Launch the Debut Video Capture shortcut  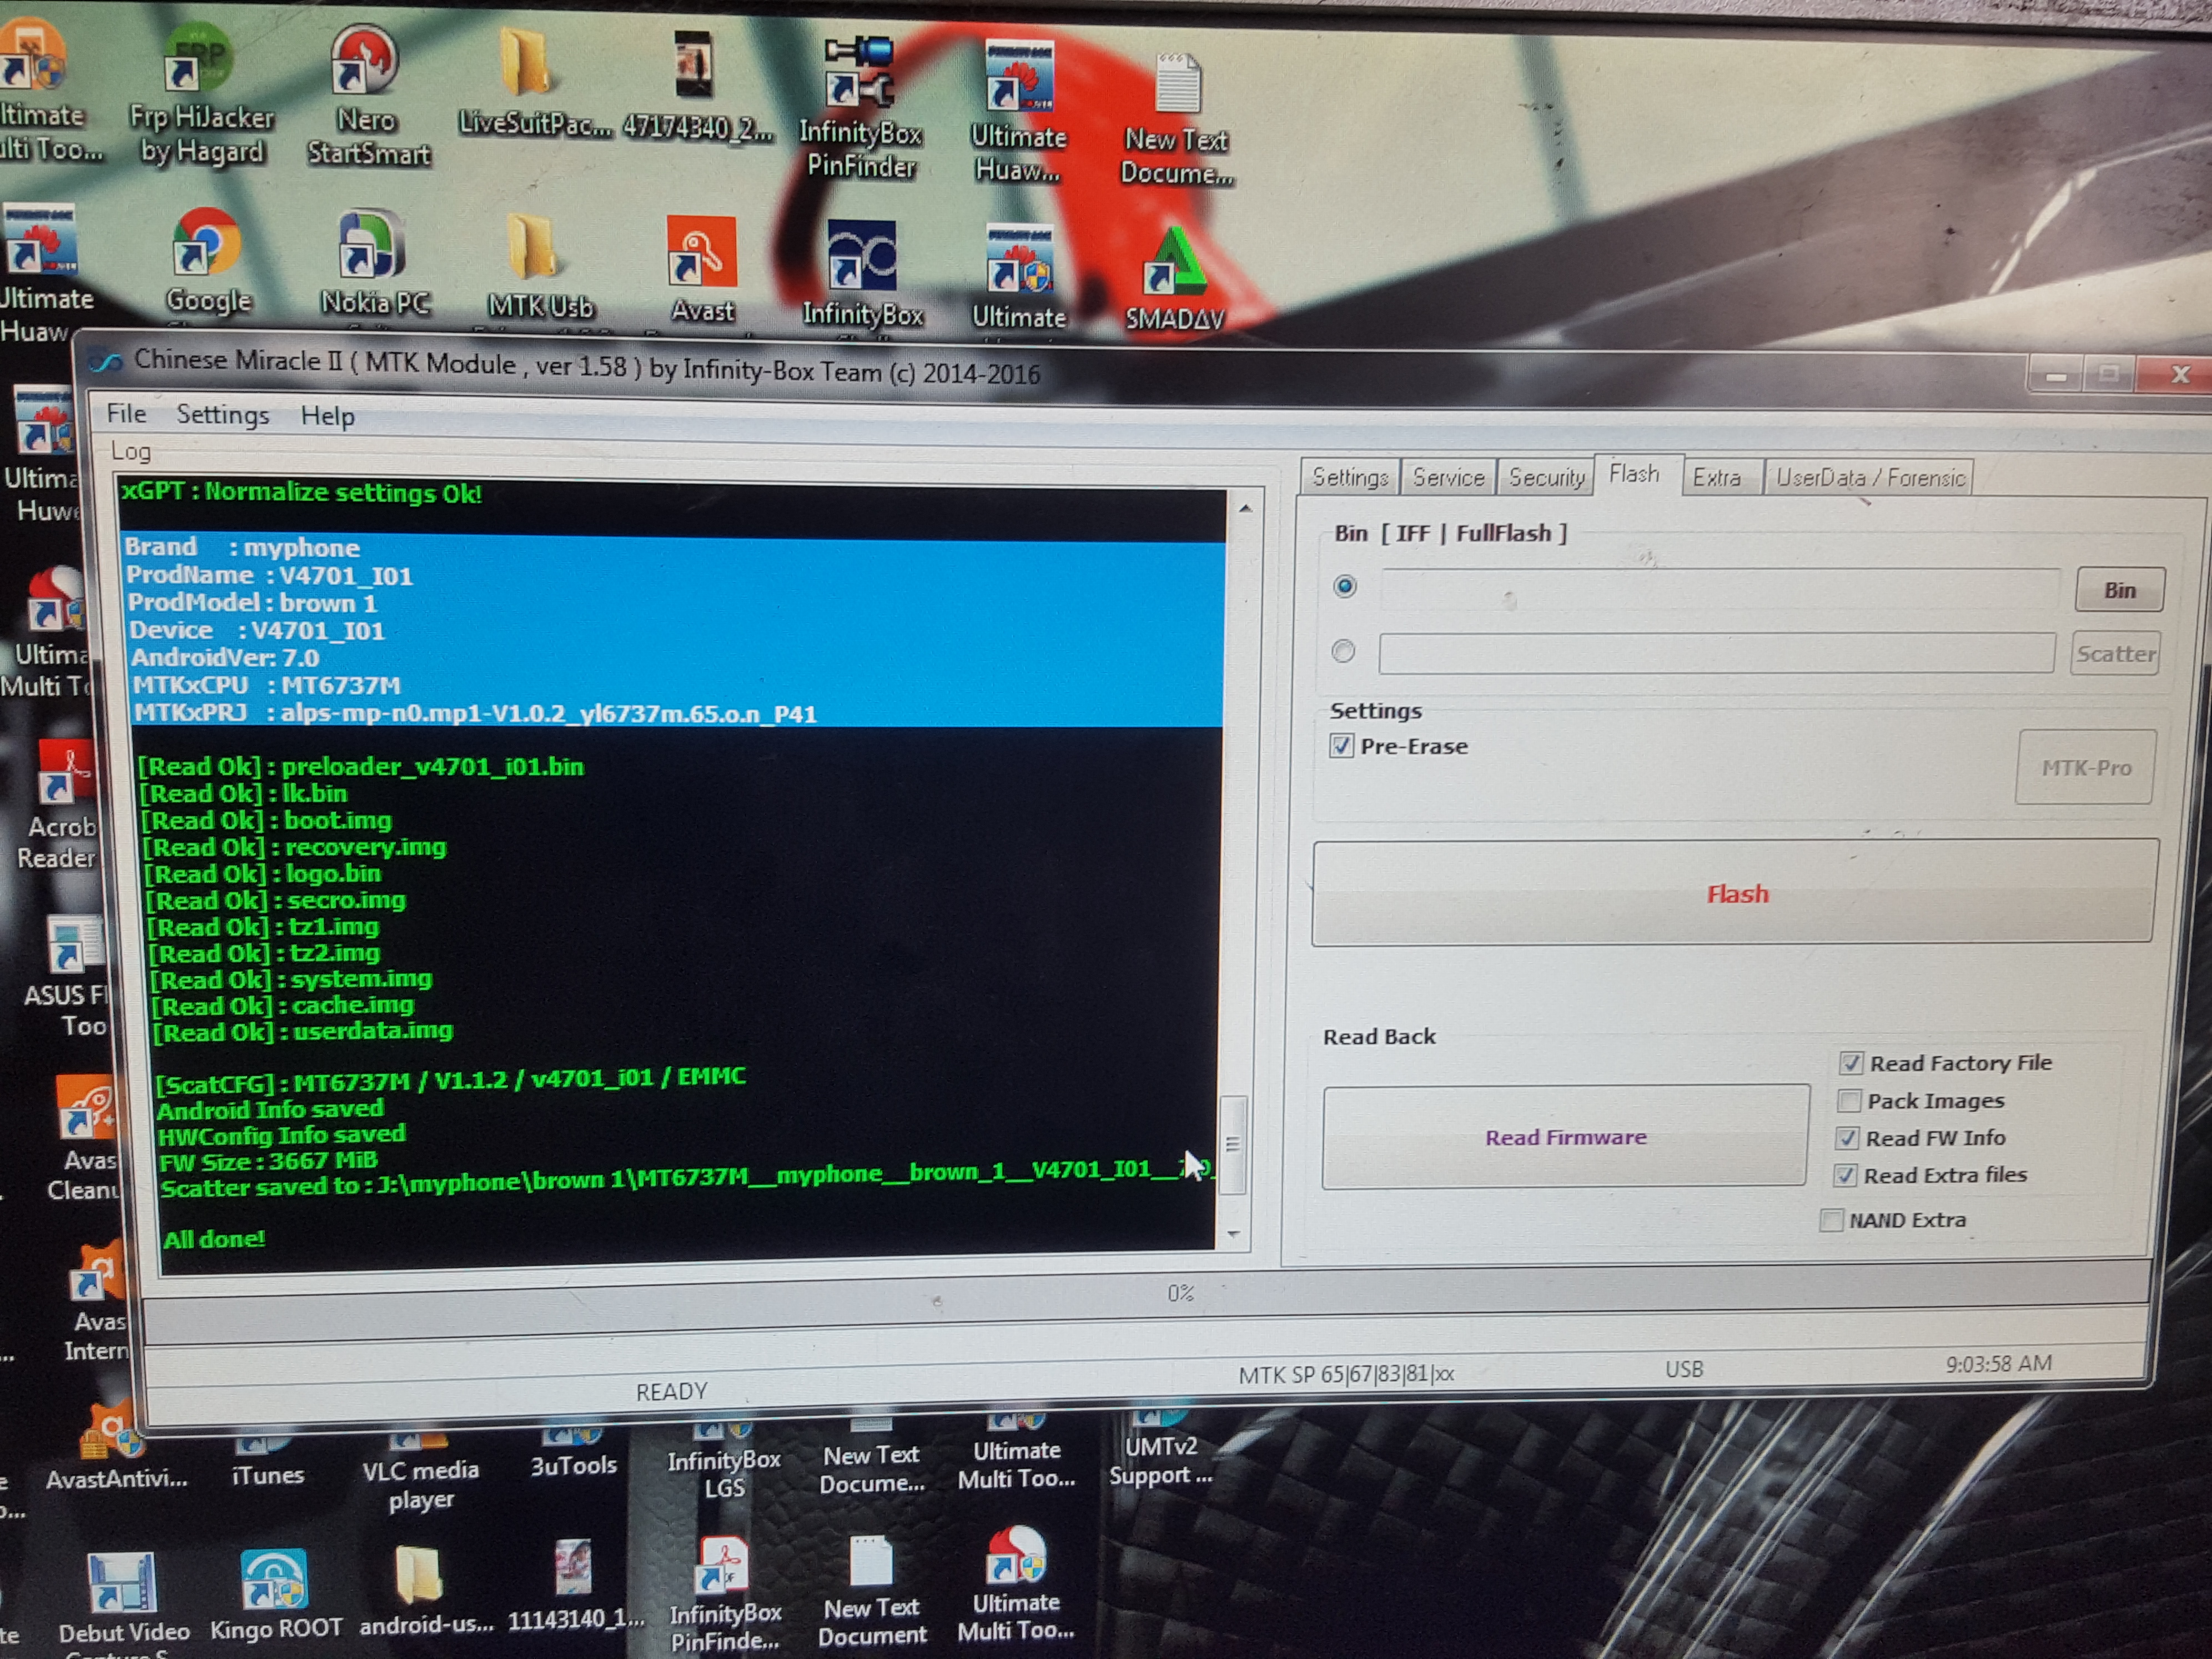click(x=122, y=1602)
